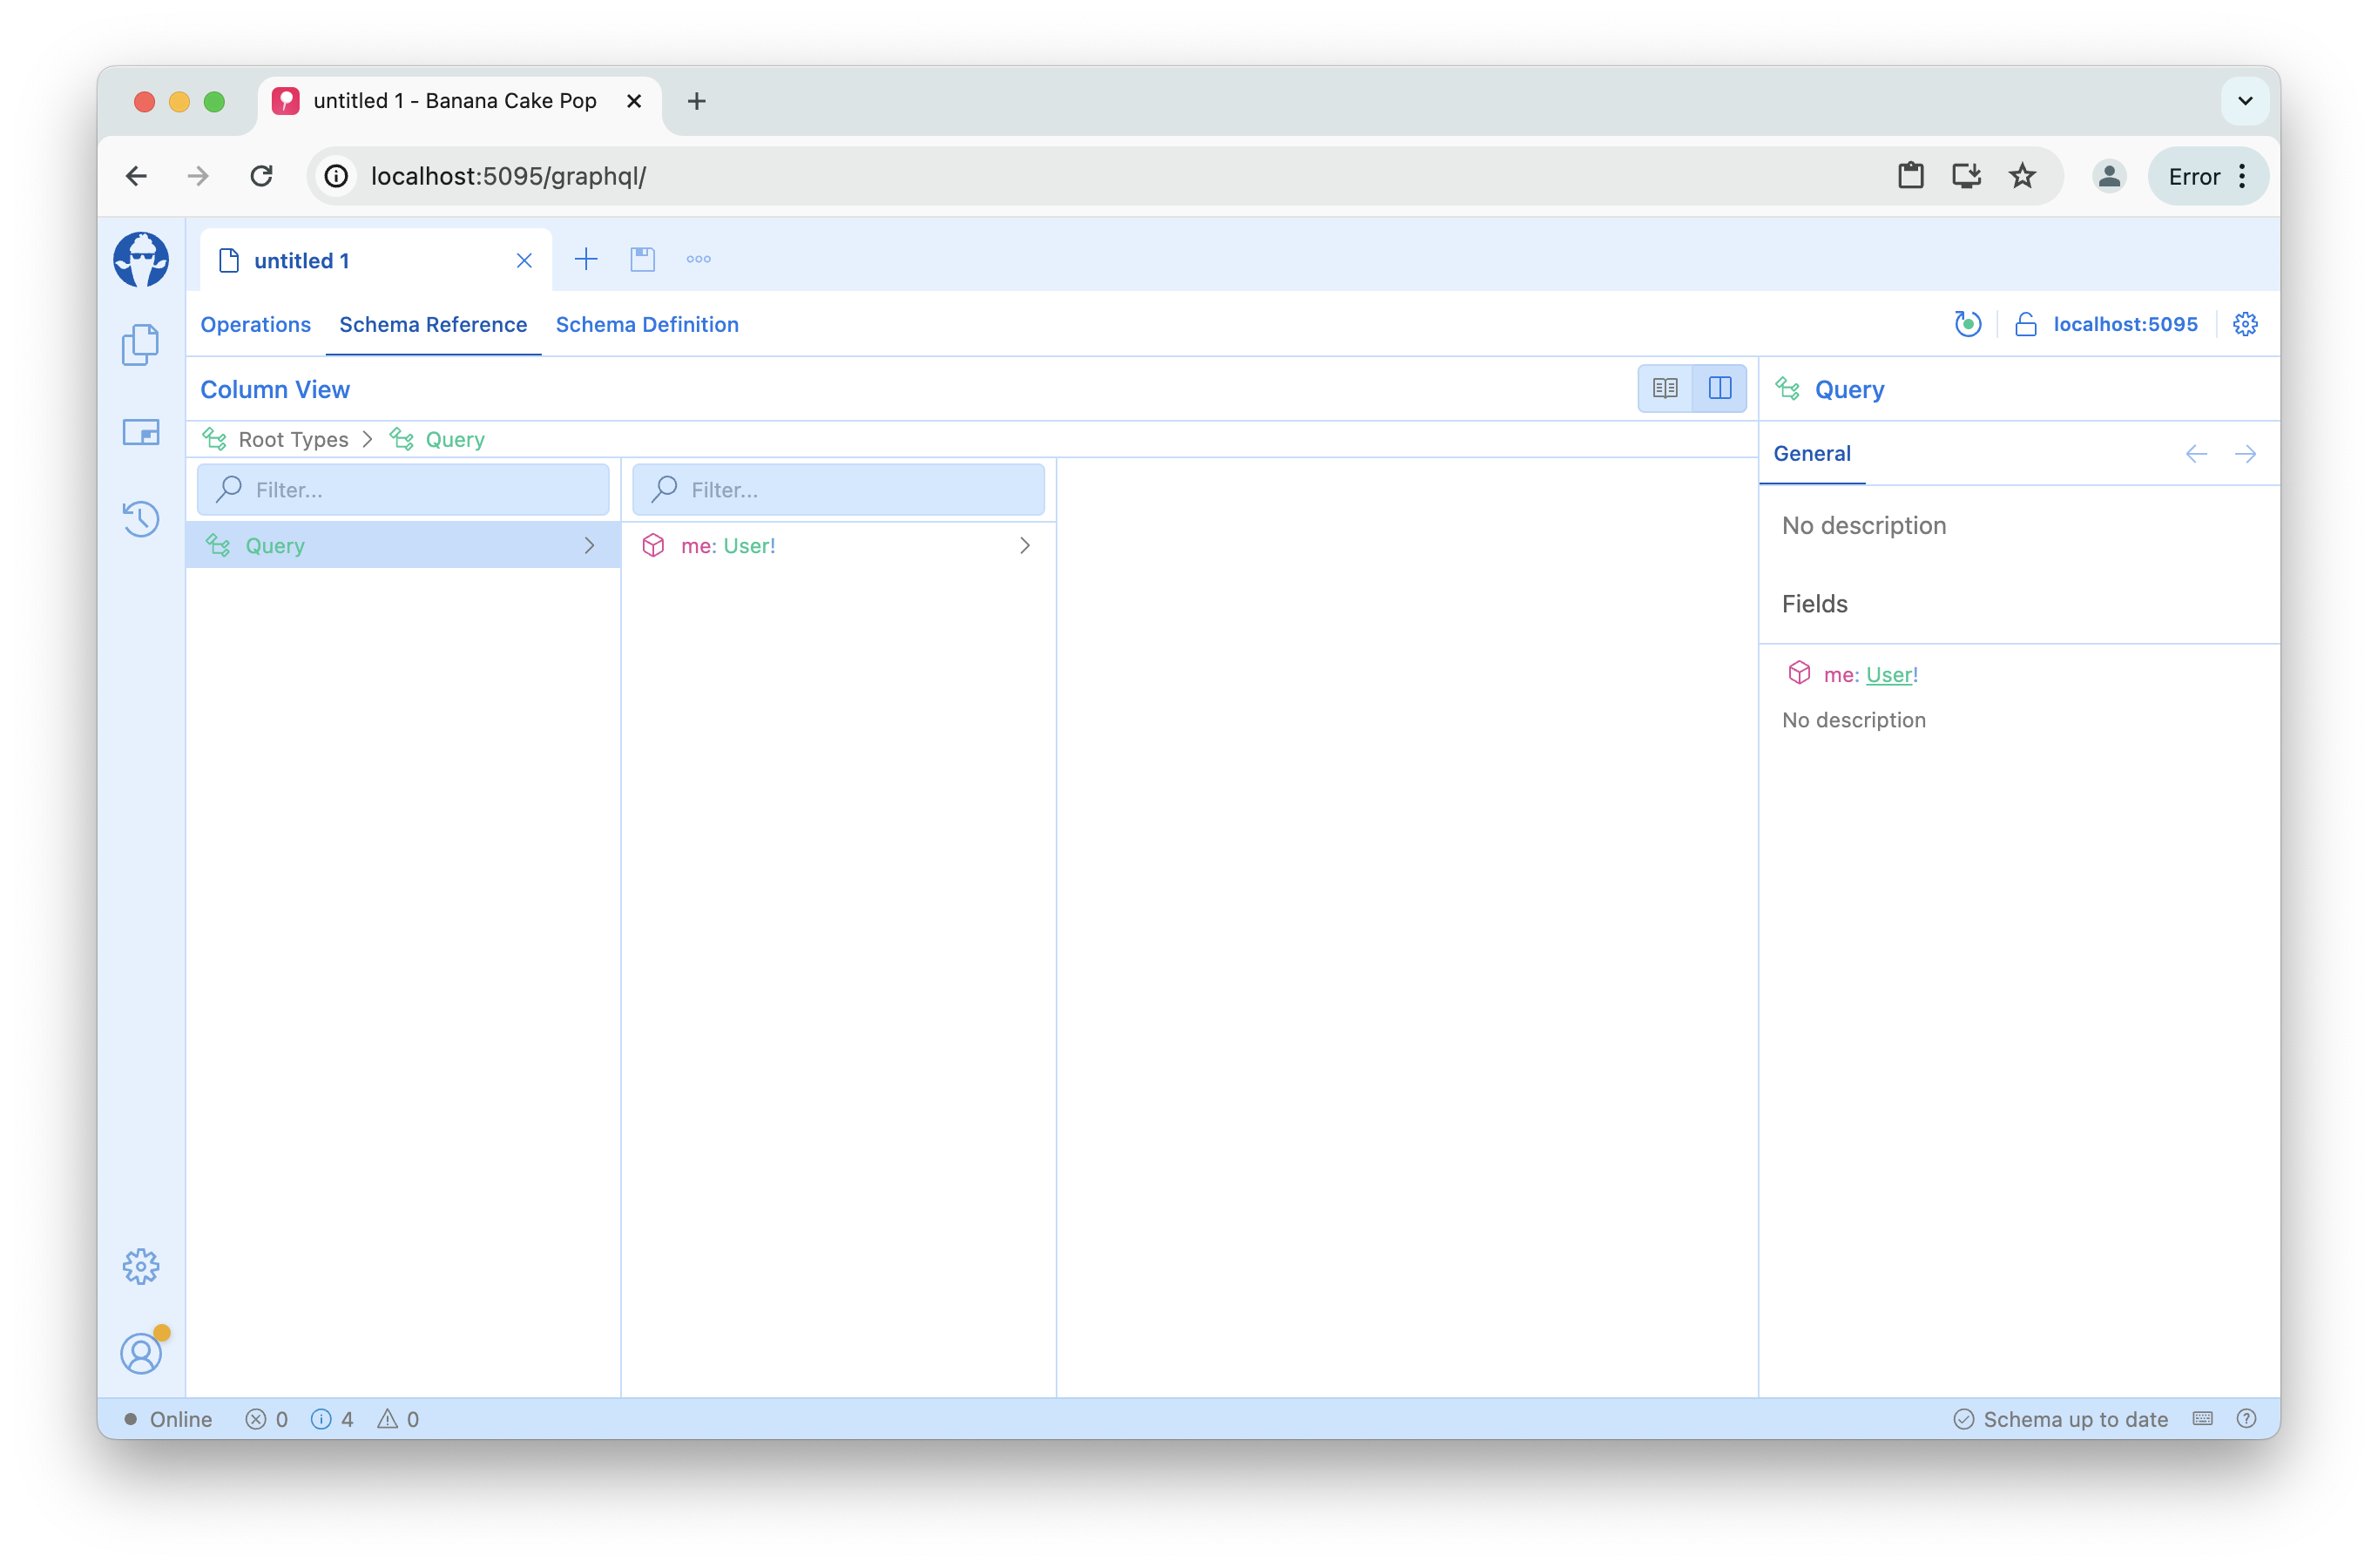Switch to the Operations tab
Viewport: 2378px width, 1568px height.
pos(255,324)
